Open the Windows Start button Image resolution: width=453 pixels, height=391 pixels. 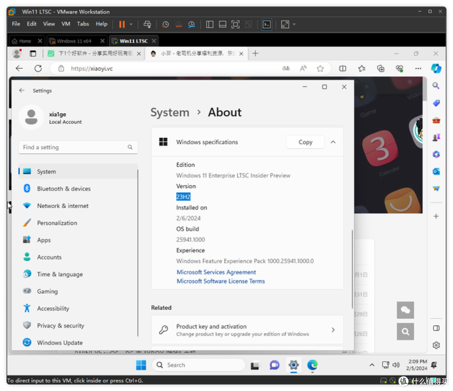point(141,365)
